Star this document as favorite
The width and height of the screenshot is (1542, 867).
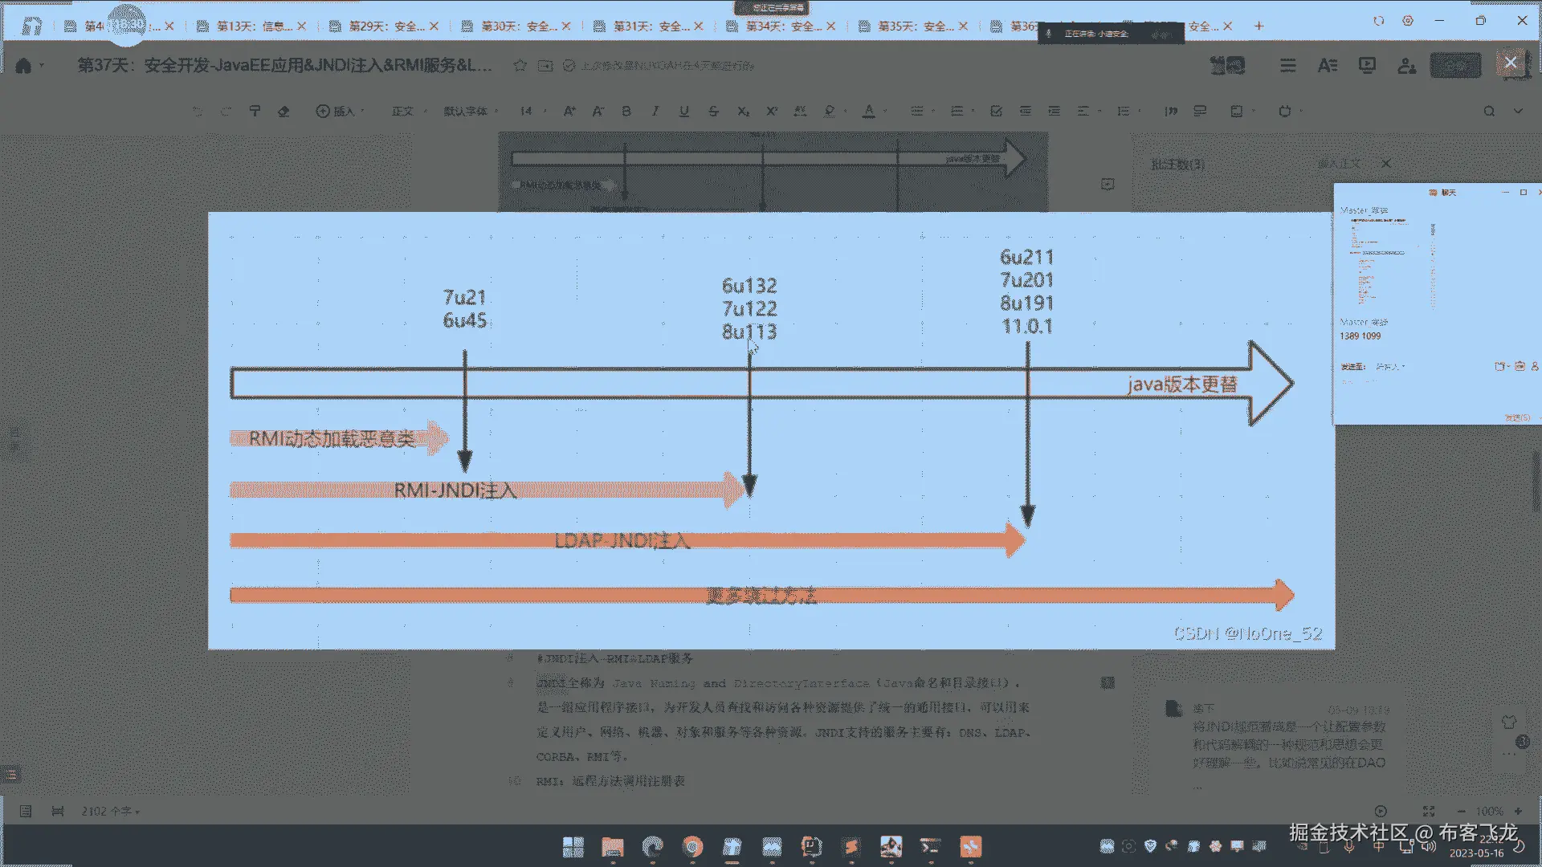coord(520,66)
